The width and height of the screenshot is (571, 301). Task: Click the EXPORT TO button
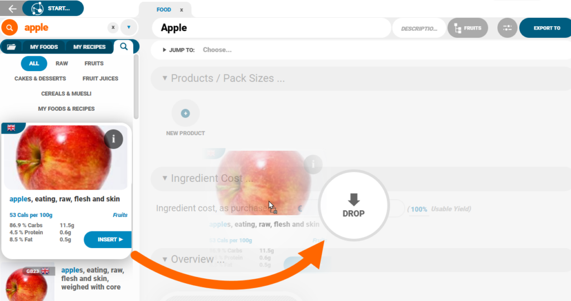545,28
